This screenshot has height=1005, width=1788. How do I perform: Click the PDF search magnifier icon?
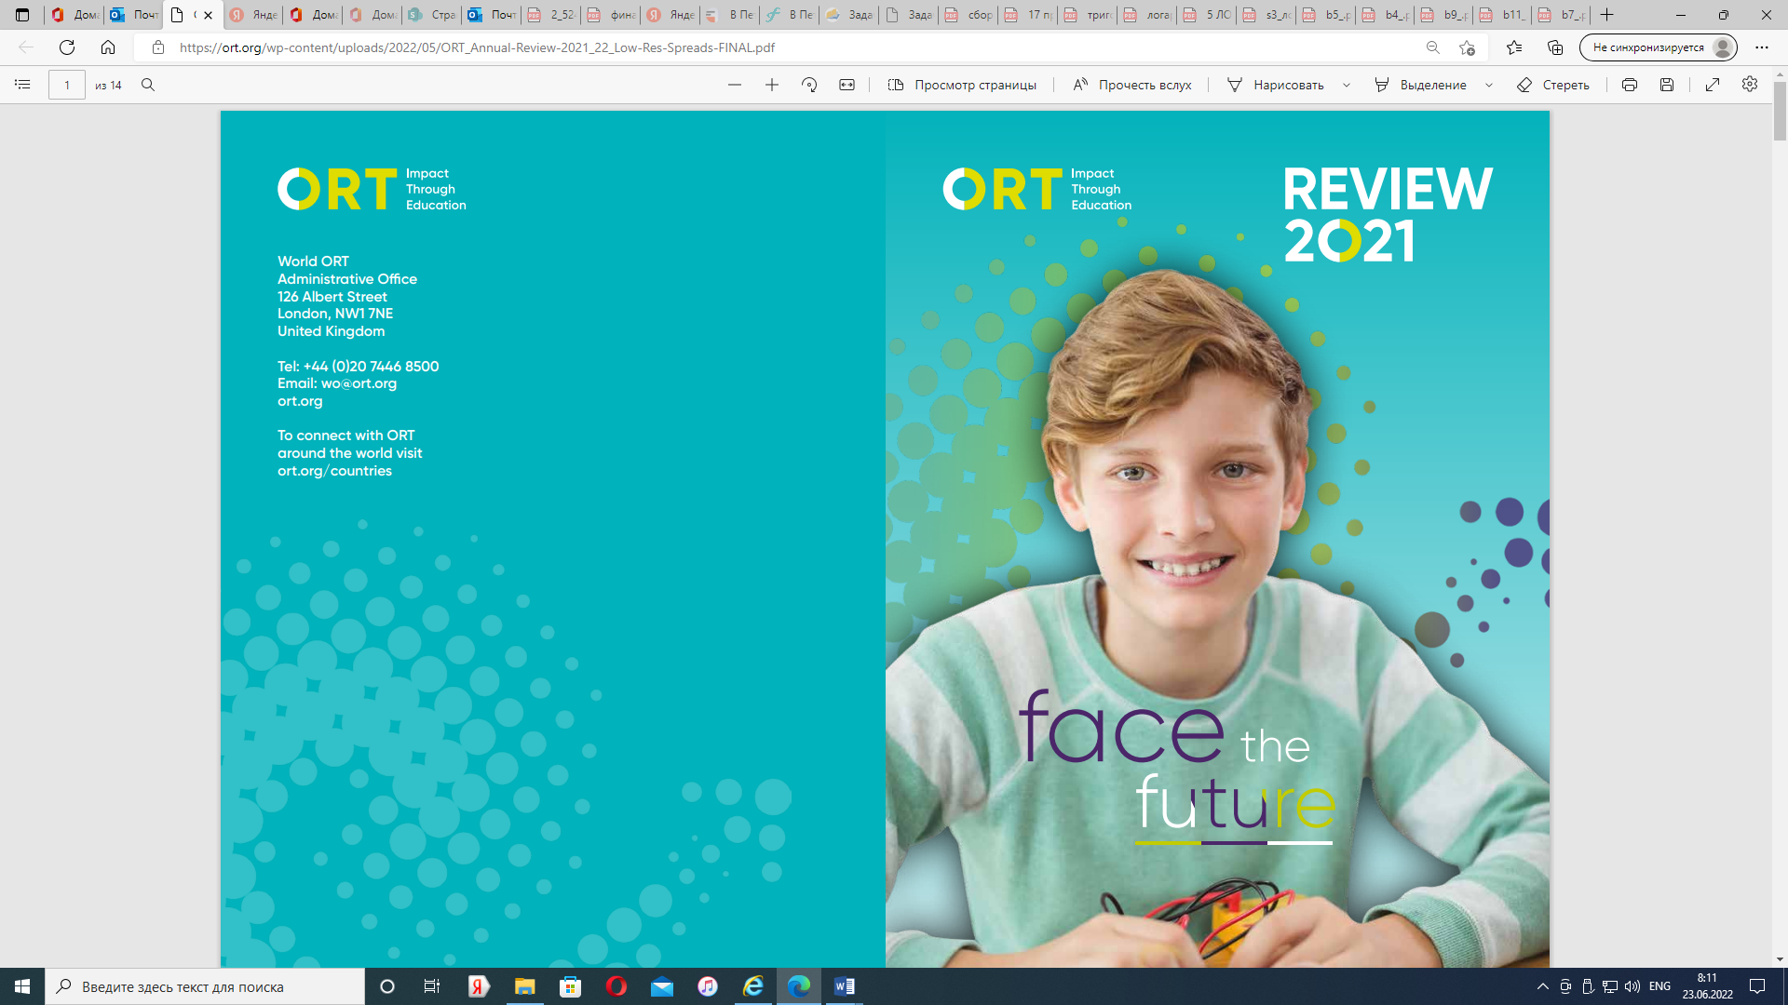(148, 85)
